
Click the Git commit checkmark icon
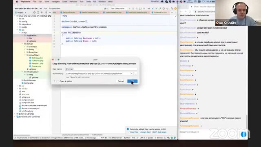click(156, 9)
